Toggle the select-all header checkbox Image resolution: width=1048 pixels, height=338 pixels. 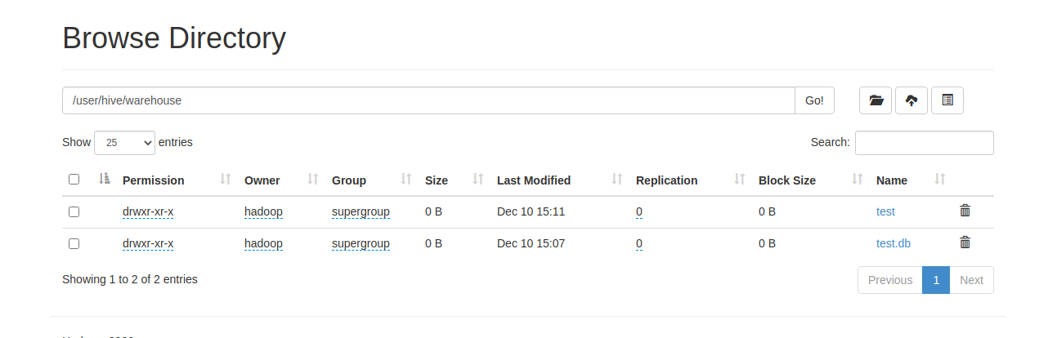click(74, 180)
